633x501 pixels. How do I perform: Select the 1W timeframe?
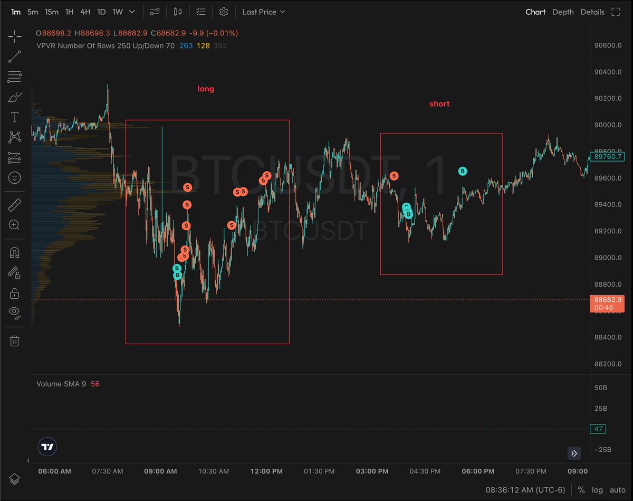[118, 12]
